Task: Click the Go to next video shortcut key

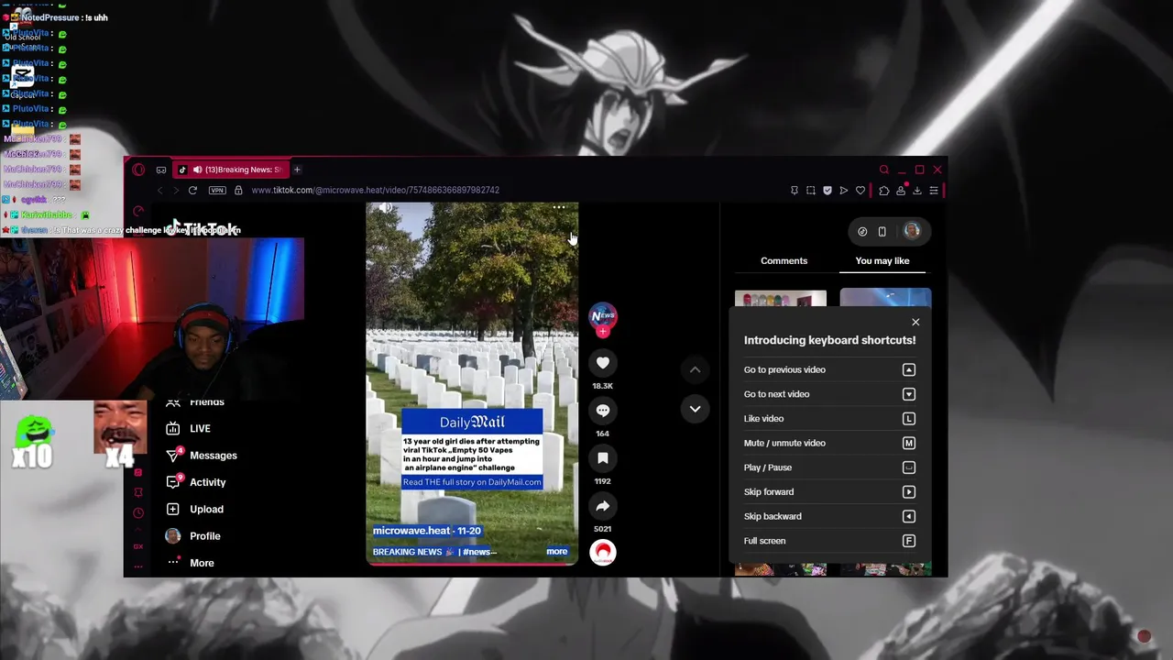Action: click(908, 394)
